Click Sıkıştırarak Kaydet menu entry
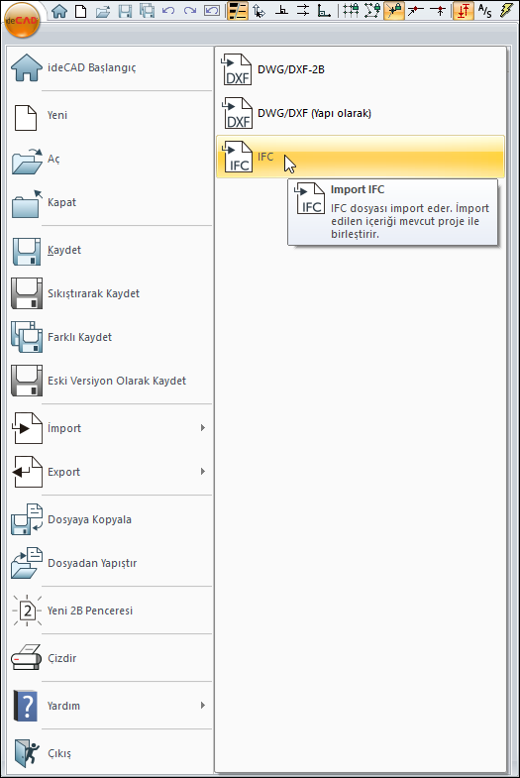The height and width of the screenshot is (778, 520). pos(111,293)
